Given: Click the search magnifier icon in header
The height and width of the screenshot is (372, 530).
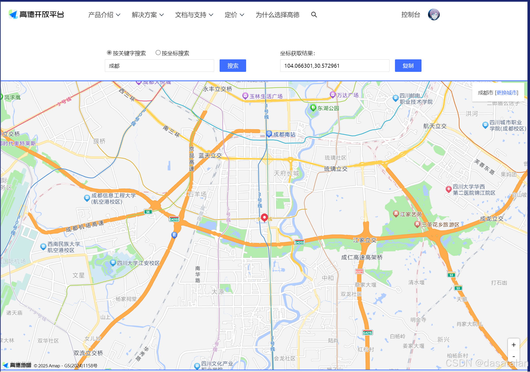Looking at the screenshot, I should (314, 15).
